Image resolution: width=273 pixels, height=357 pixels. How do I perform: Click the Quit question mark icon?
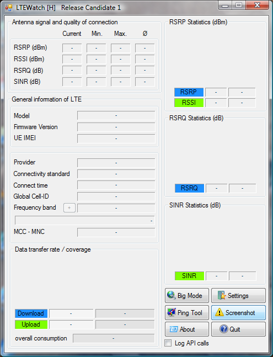click(x=223, y=329)
